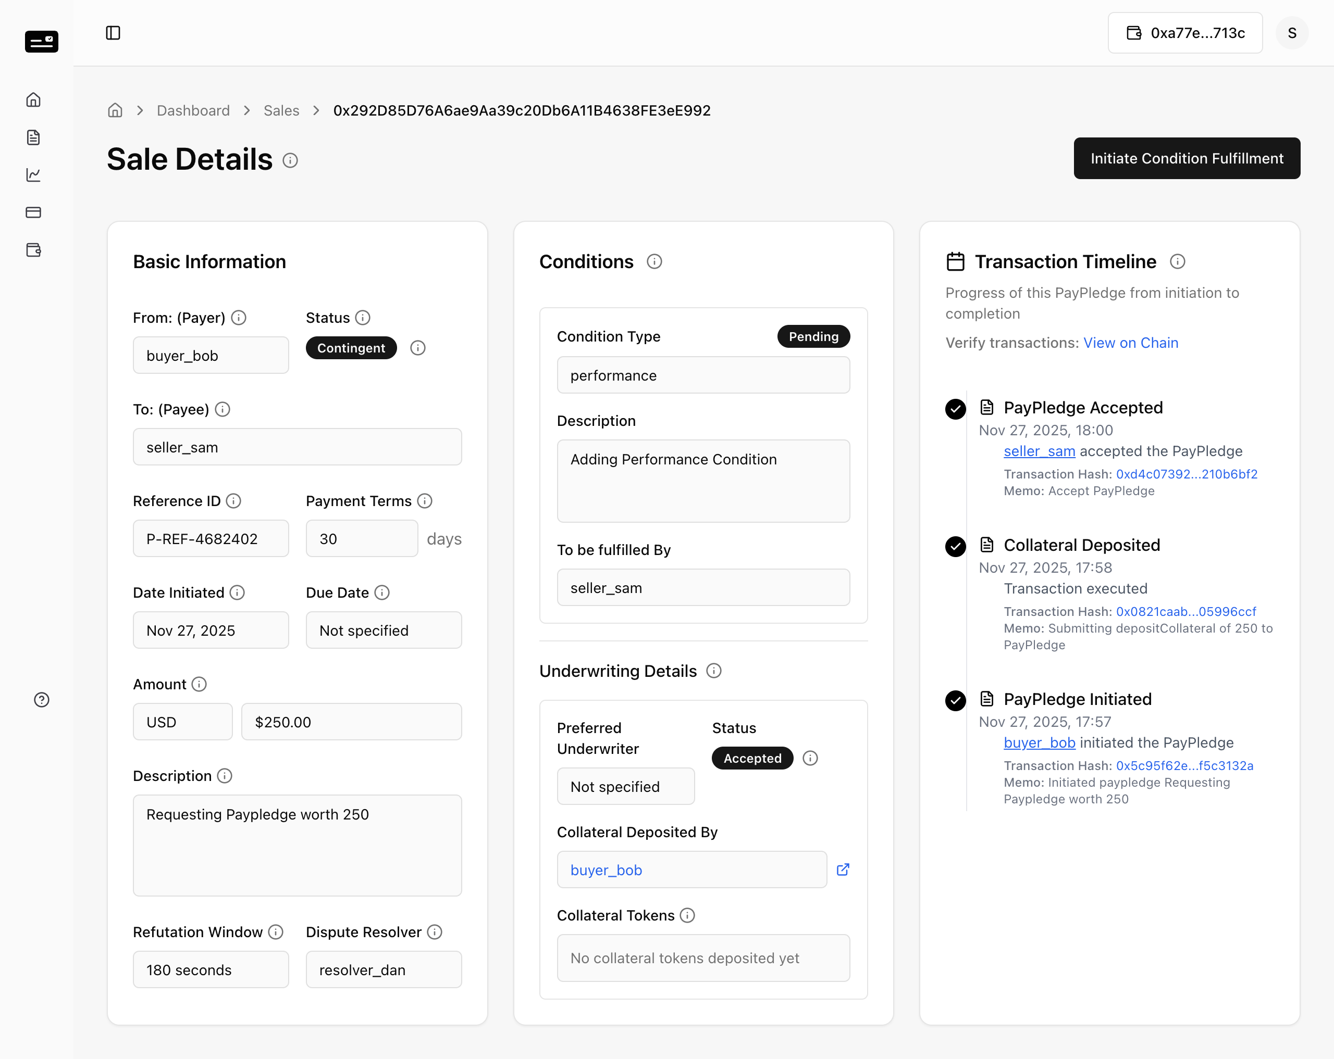
Task: Open external link icon beside buyer_bob collateral
Action: point(843,869)
